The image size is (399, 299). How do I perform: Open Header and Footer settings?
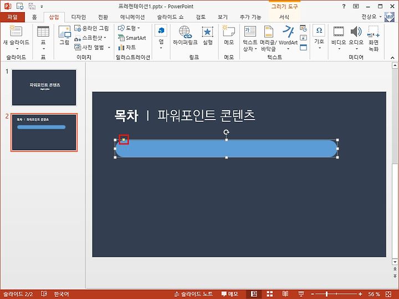coord(268,38)
